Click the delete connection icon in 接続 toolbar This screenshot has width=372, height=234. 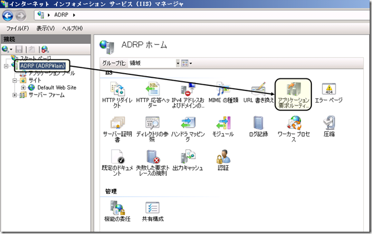45,49
